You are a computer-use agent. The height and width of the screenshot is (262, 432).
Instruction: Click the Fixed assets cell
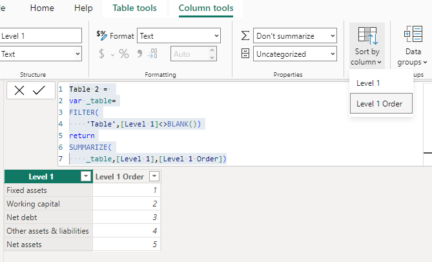pos(48,190)
